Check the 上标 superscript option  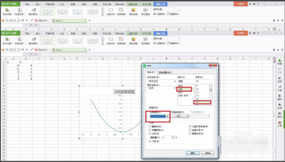(x=150, y=133)
